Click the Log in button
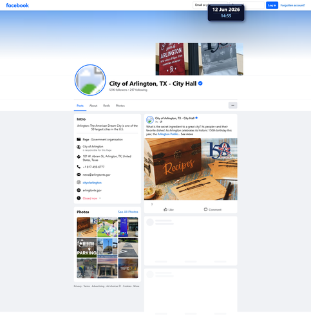311x322 pixels. pos(272,5)
